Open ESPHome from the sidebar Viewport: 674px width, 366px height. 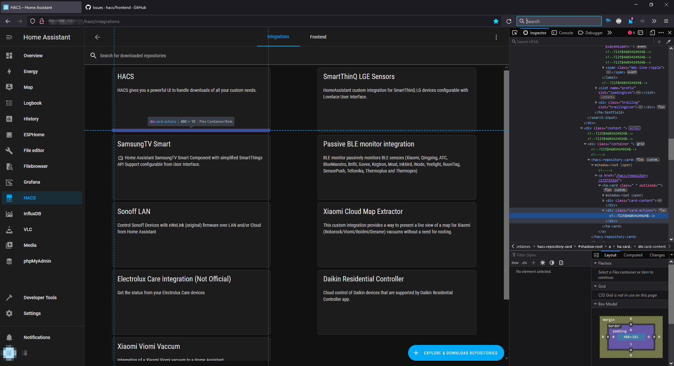coord(9,135)
